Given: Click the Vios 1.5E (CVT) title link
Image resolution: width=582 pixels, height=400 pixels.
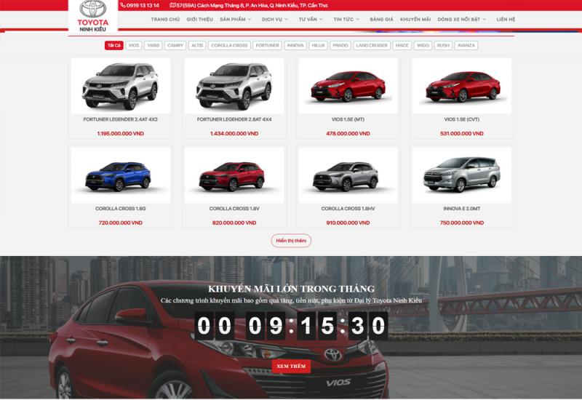Looking at the screenshot, I should 461,119.
